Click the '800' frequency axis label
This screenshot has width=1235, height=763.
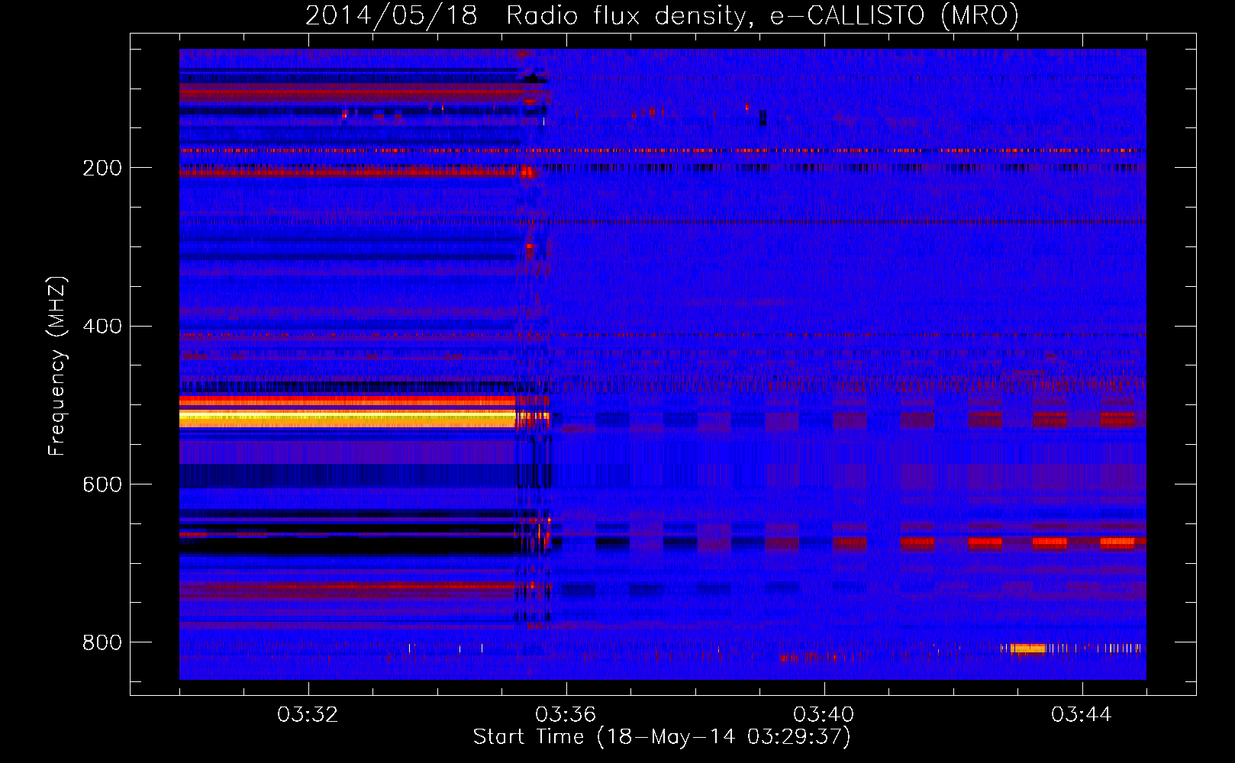pos(102,643)
